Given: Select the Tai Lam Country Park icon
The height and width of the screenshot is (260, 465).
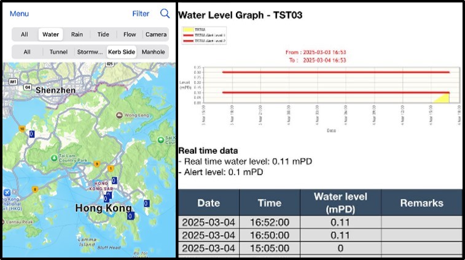Looking at the screenshot, I should (53, 158).
